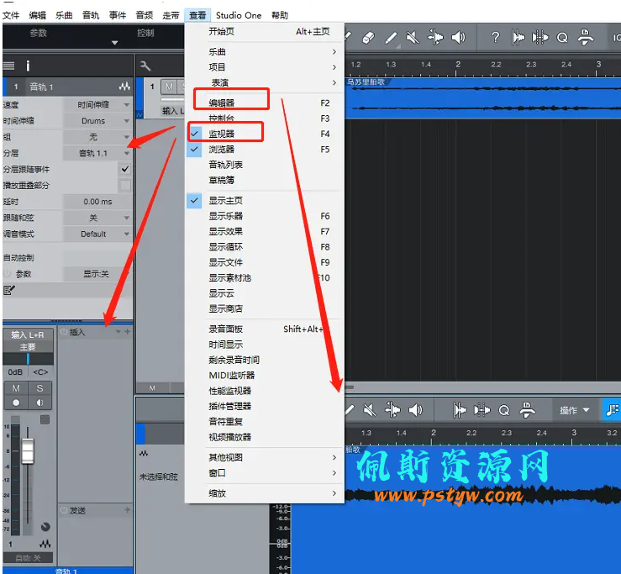Open the 操作 dropdown in the editor toolbar
This screenshot has width=621, height=574.
pyautogui.click(x=575, y=410)
